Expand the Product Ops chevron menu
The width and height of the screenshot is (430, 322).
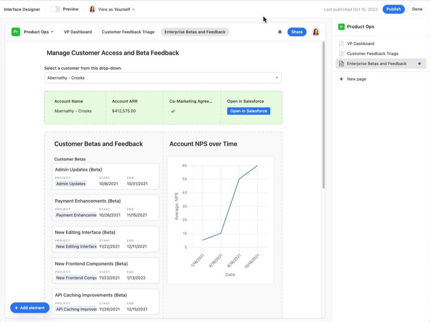(52, 32)
